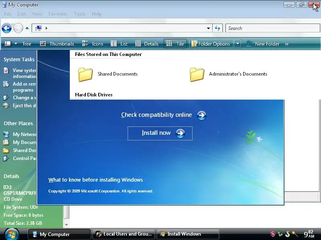Click sidebar scrollbar down arrow

(x=66, y=225)
